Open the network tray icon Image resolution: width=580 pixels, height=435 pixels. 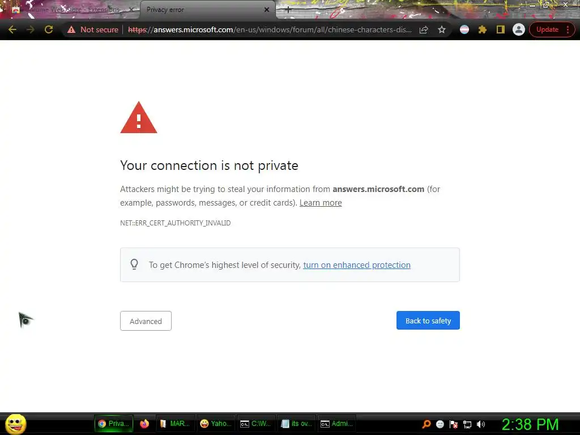467,424
